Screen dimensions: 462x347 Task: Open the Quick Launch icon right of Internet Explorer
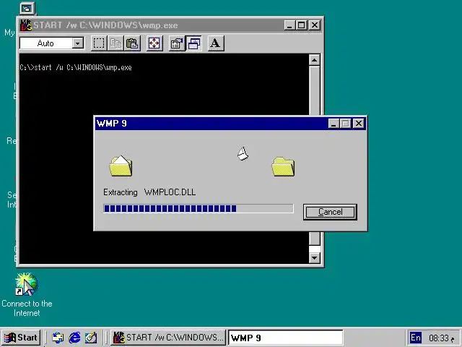[x=91, y=338]
